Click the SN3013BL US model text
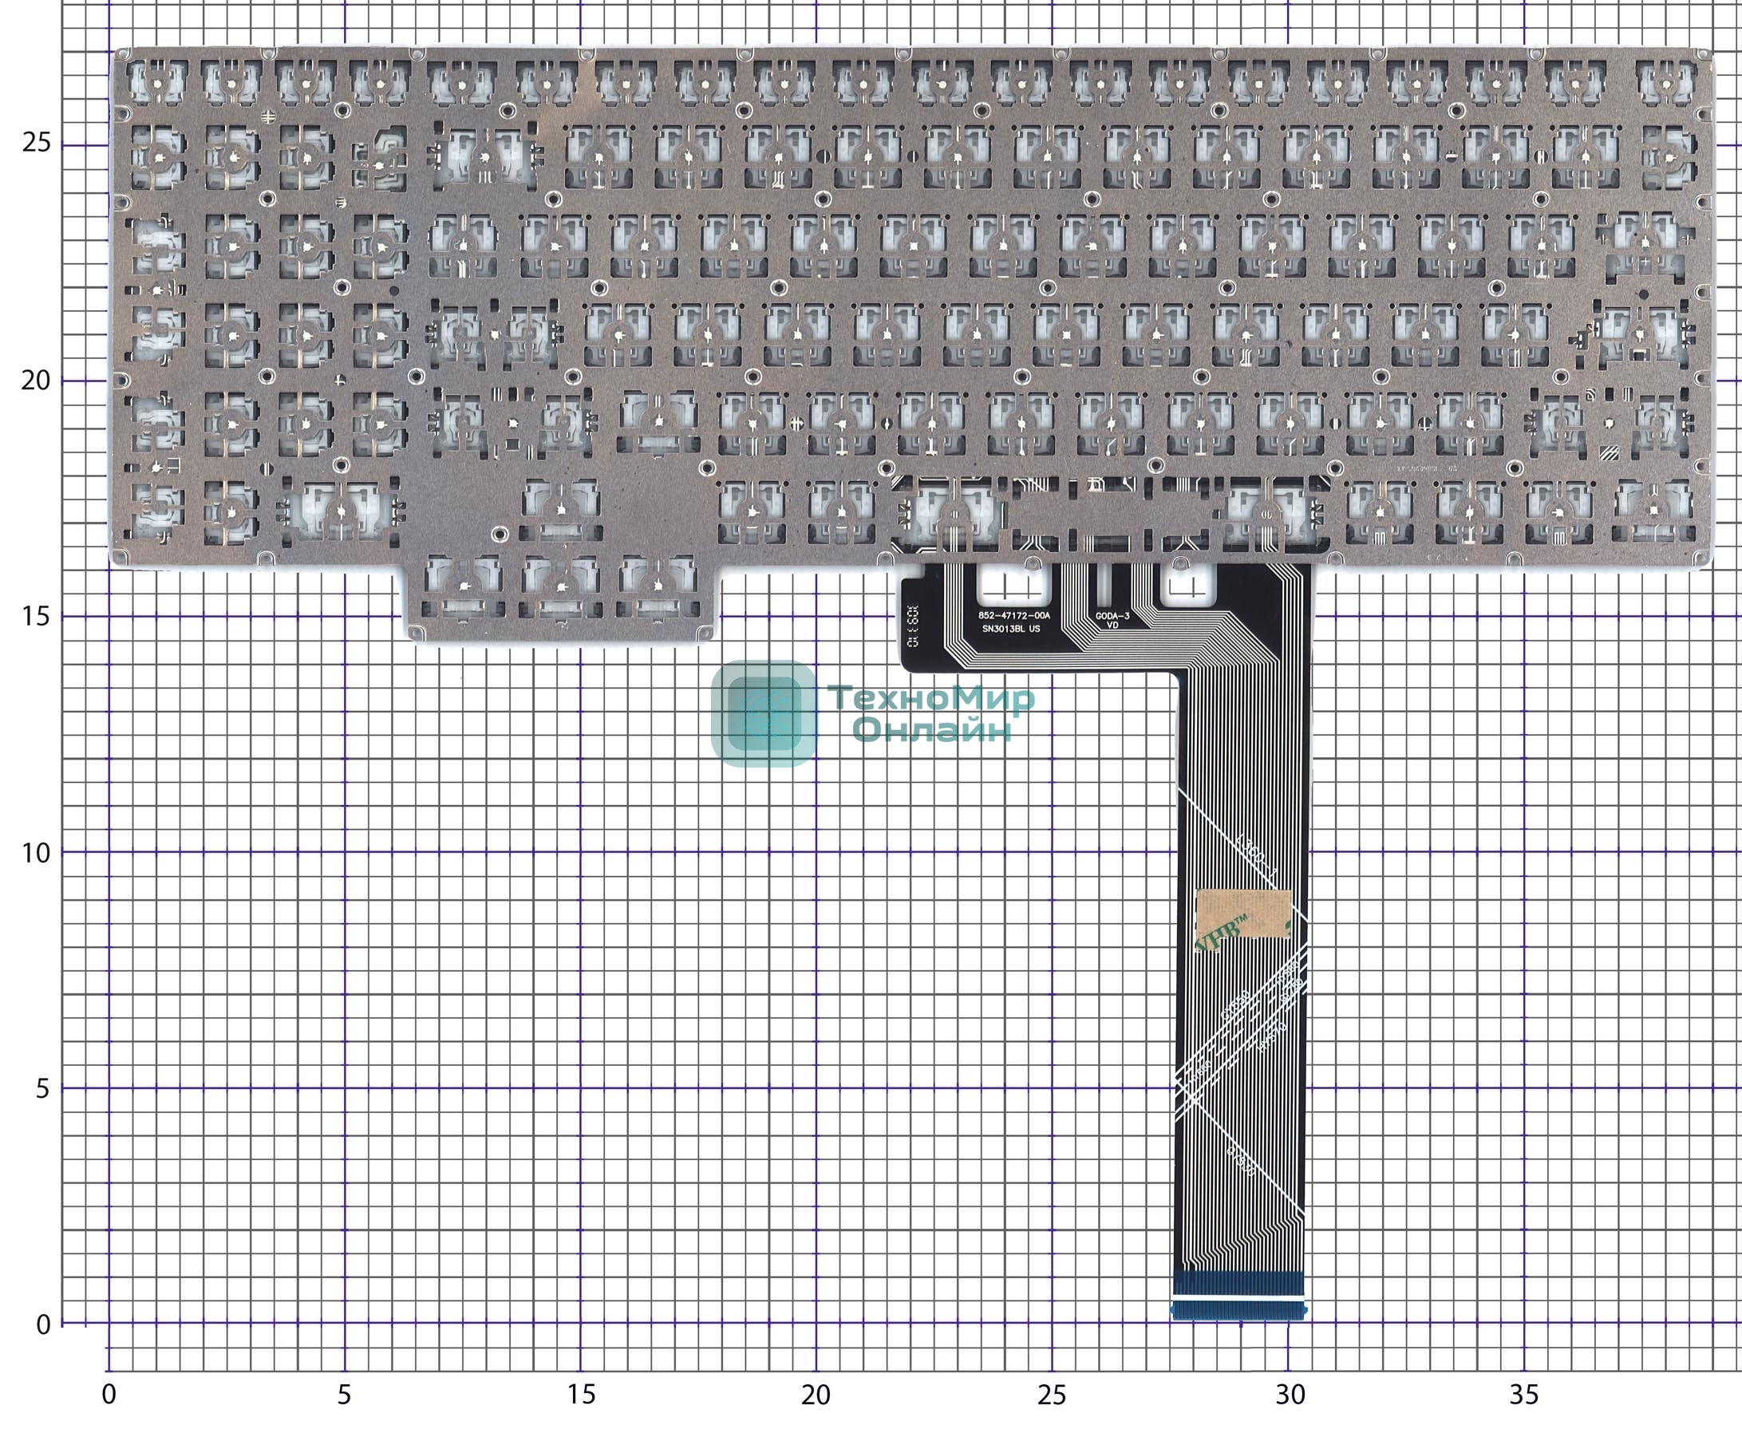 pos(1011,629)
